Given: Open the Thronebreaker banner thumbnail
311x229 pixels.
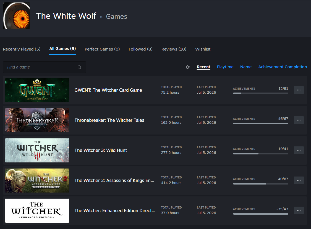Looking at the screenshot, I should [37, 120].
